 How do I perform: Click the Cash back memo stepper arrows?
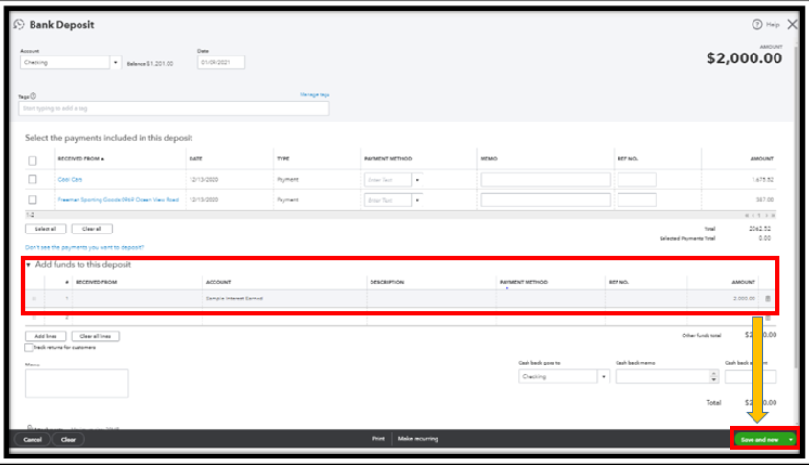click(x=713, y=376)
